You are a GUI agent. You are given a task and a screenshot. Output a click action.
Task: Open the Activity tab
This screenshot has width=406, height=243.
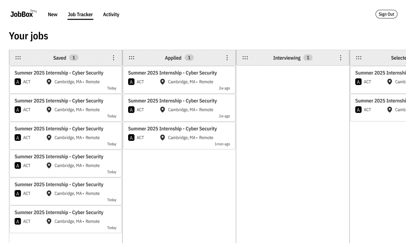click(111, 15)
